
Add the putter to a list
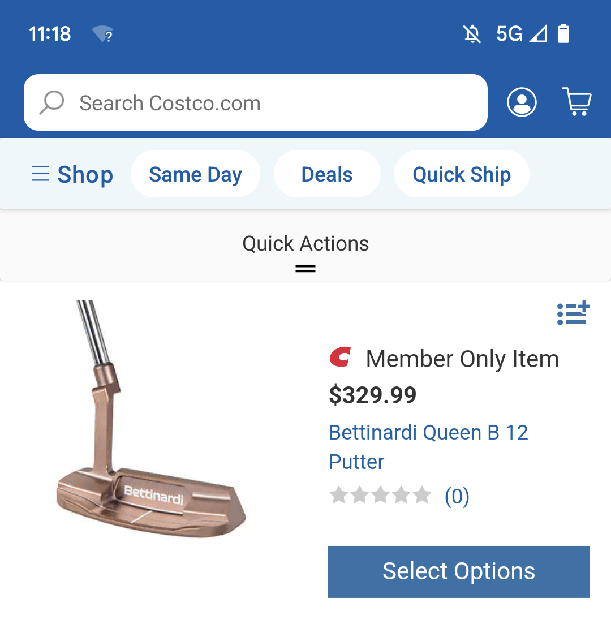pos(573,313)
